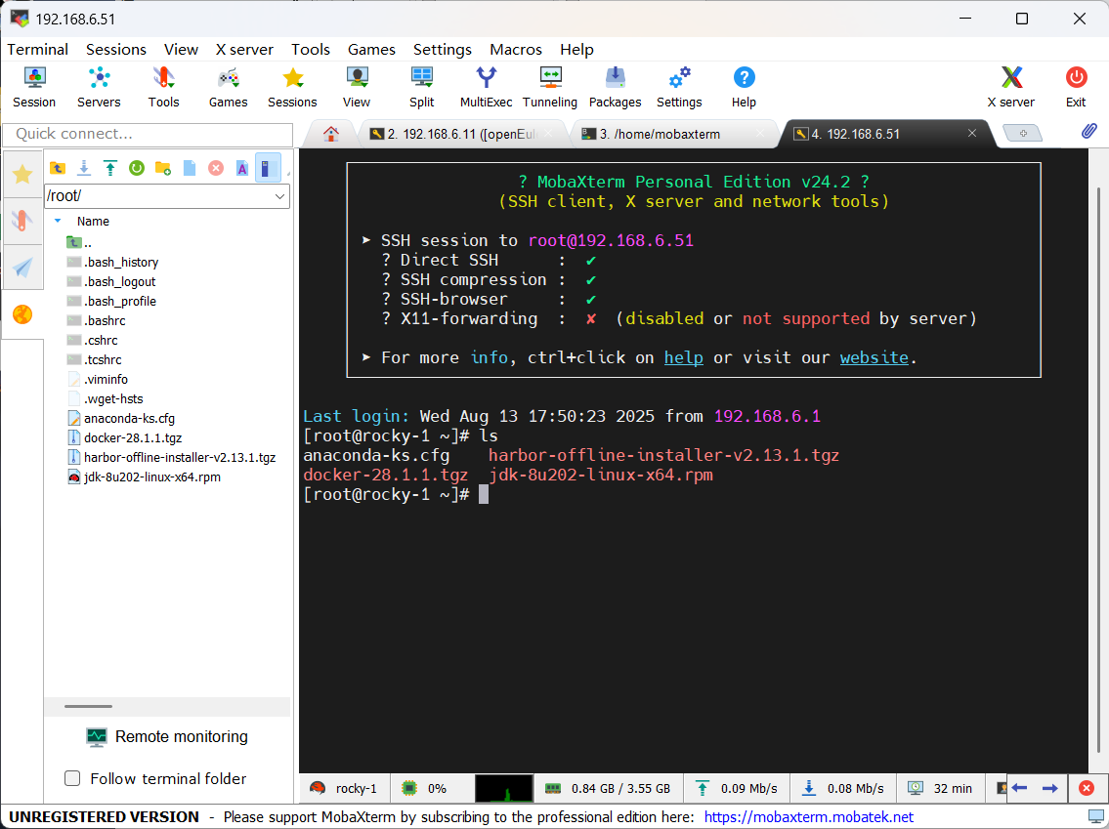Click the paperclip icon at tab bar end
Image resolution: width=1109 pixels, height=829 pixels.
click(1089, 132)
